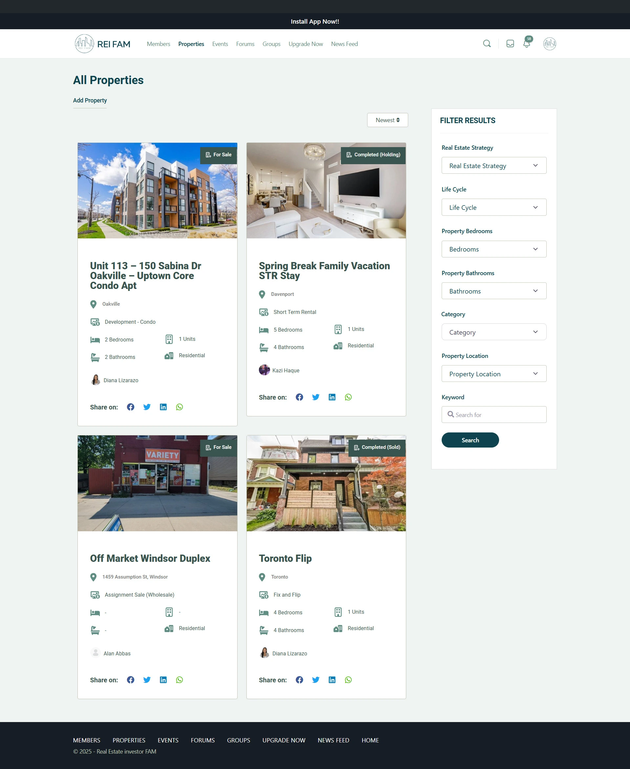This screenshot has height=769, width=630.
Task: Open the messages inbox icon
Action: [510, 44]
